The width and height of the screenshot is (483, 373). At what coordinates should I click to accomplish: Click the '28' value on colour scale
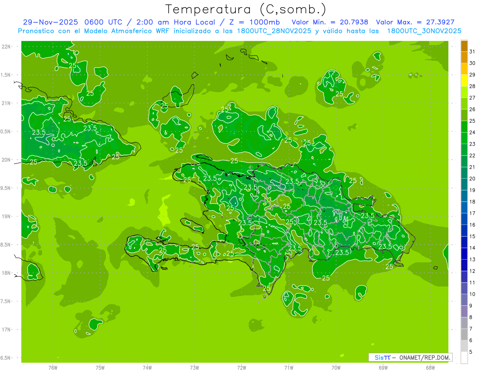(x=472, y=86)
